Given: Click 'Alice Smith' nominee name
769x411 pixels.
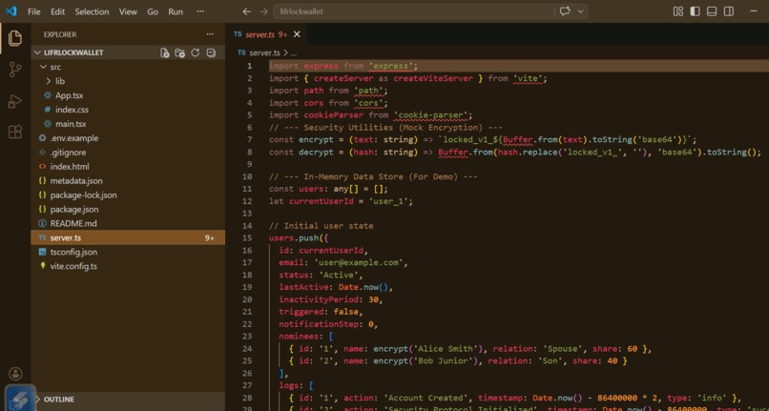Looking at the screenshot, I should (445, 349).
